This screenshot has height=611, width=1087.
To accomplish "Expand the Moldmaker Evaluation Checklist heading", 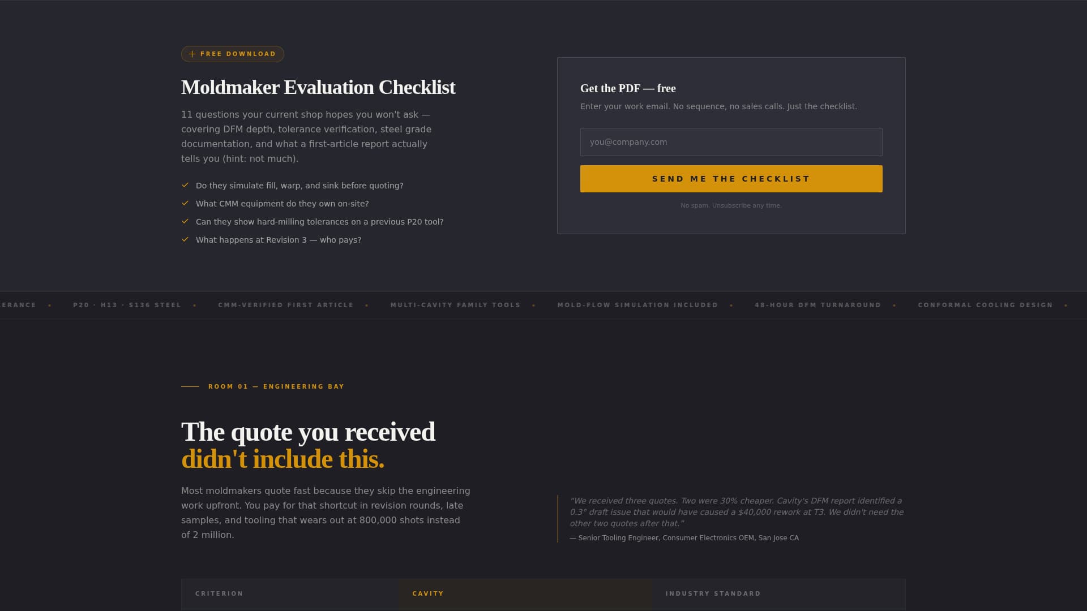I will click(x=318, y=87).
